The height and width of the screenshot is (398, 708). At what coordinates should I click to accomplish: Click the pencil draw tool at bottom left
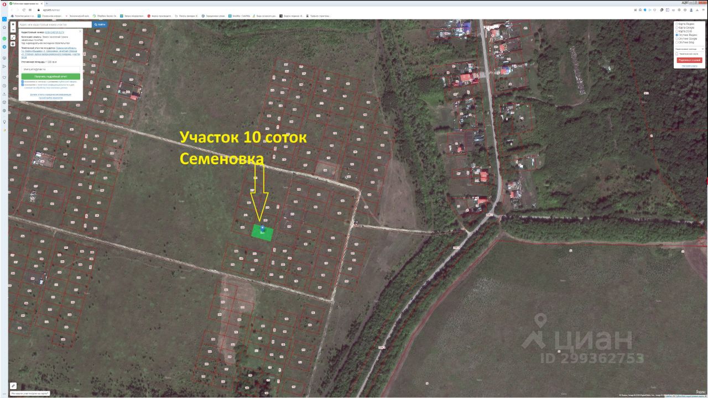tap(13, 386)
